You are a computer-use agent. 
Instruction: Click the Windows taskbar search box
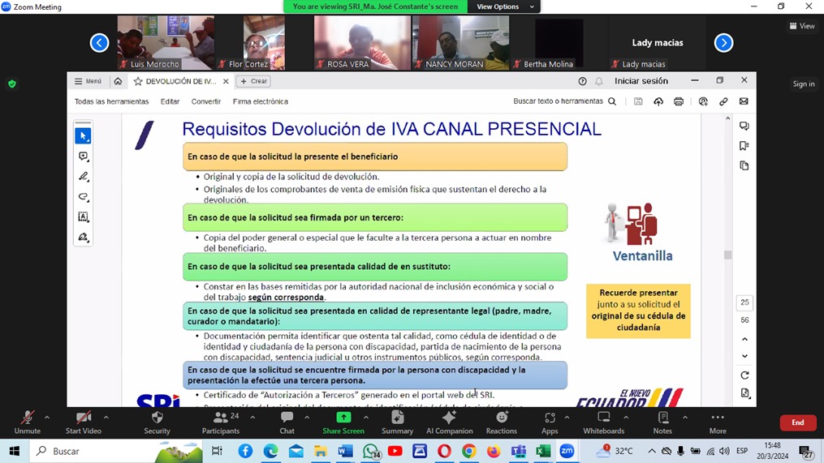click(x=114, y=451)
